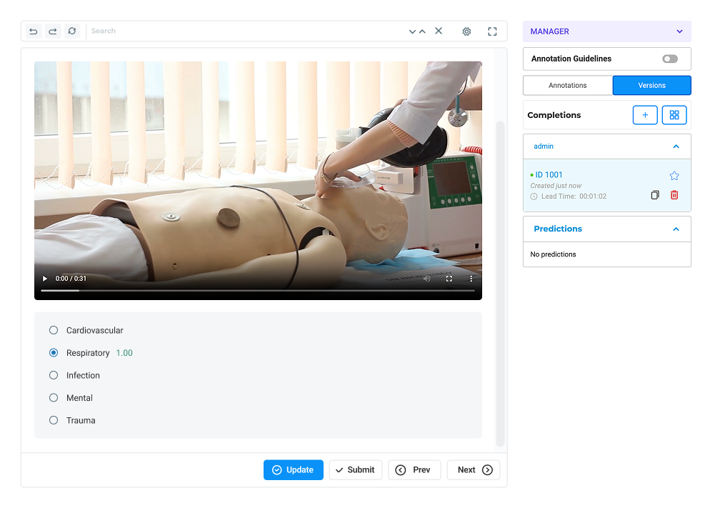
Task: Click the Submit button
Action: pyautogui.click(x=356, y=469)
